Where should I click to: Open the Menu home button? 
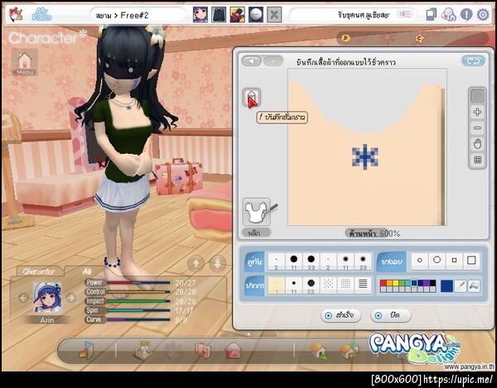tap(25, 62)
